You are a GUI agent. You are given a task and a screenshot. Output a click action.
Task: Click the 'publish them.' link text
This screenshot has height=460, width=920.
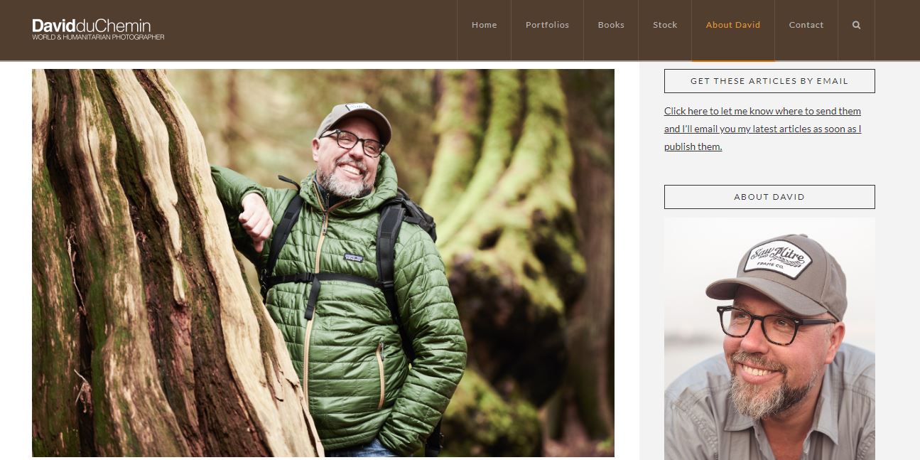click(693, 146)
